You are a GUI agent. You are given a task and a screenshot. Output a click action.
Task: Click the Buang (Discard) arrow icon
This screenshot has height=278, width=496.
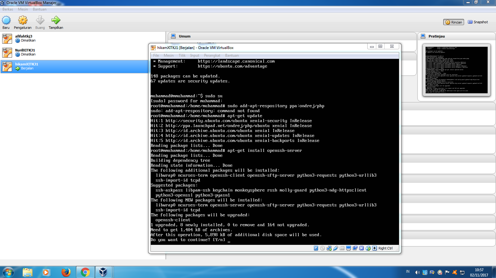[x=40, y=20]
